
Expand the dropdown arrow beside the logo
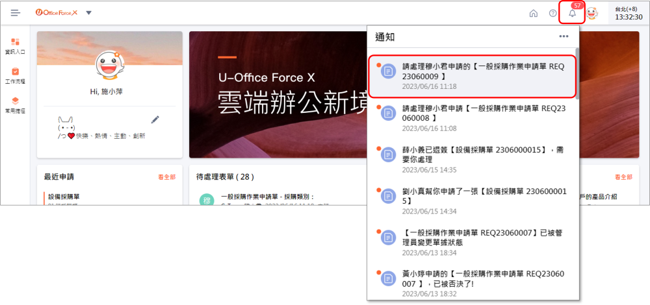coord(88,13)
